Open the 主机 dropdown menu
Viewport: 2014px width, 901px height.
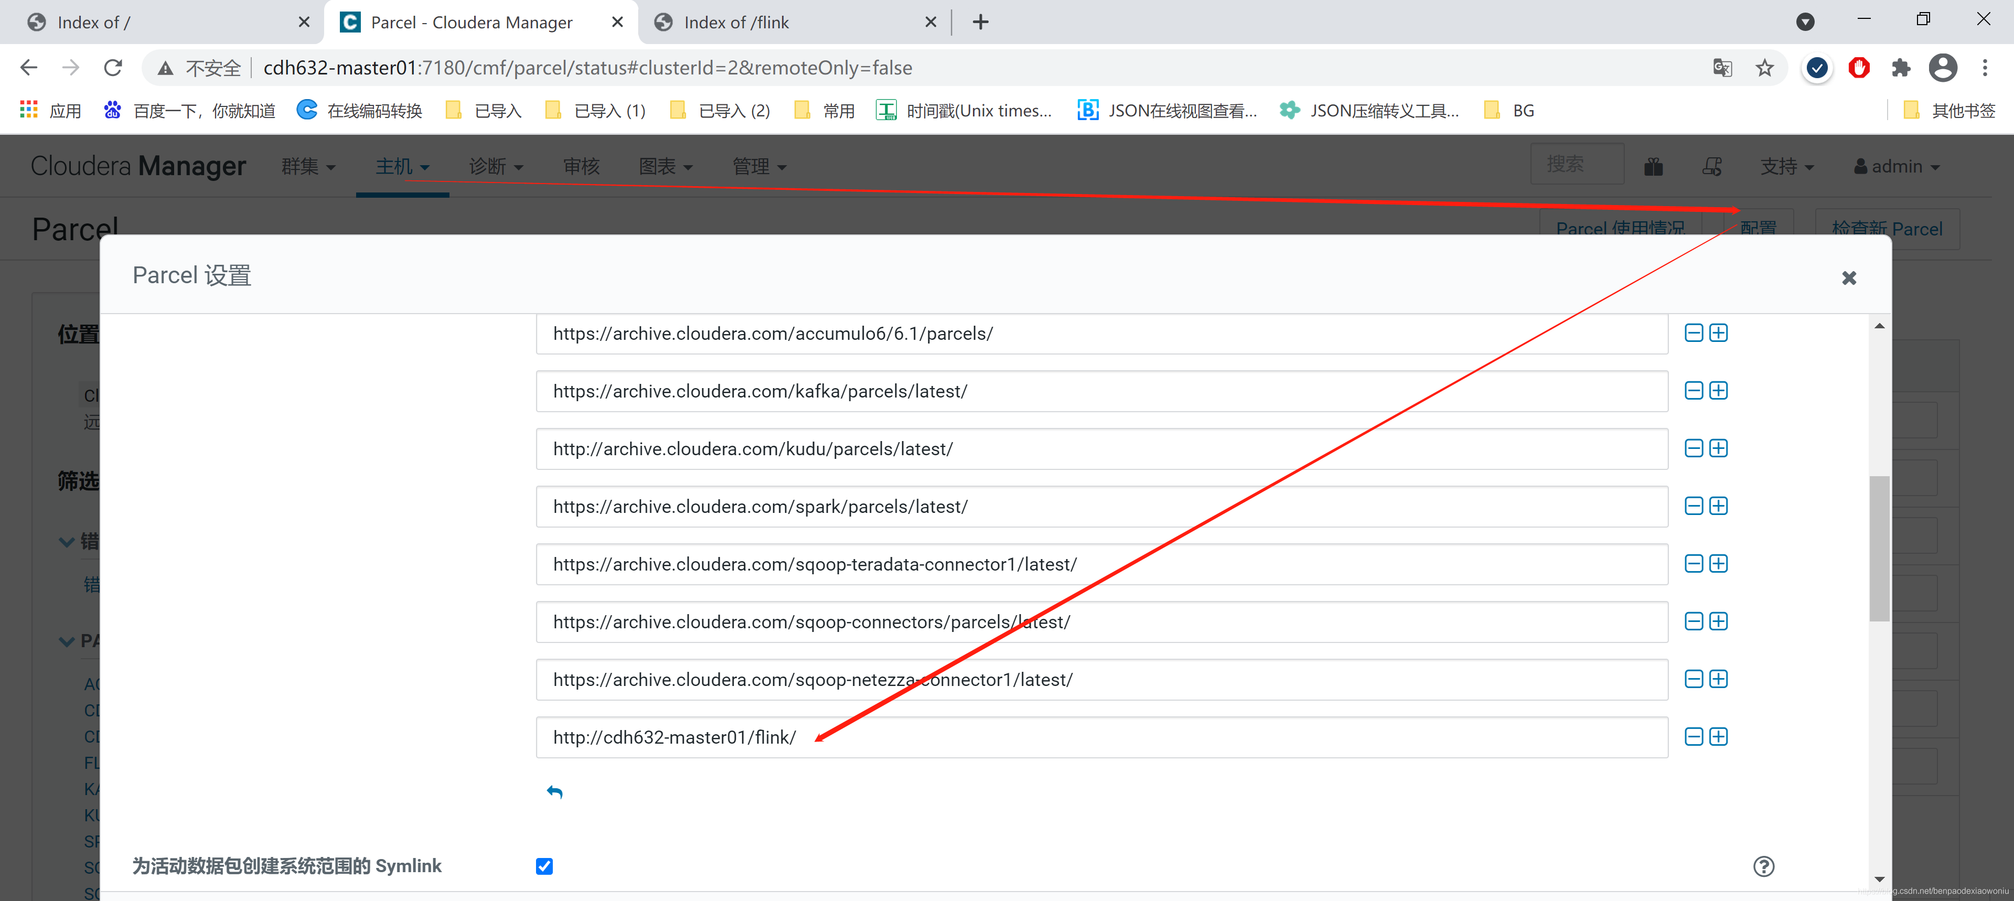[403, 167]
